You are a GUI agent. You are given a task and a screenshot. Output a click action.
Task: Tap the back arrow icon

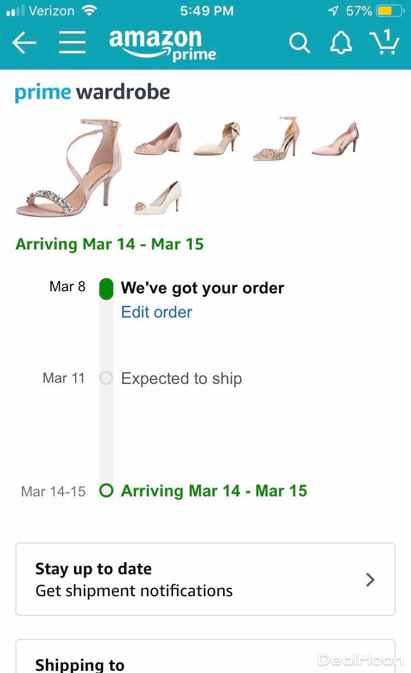24,43
